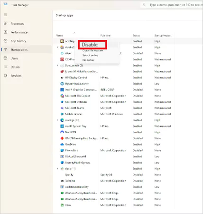Click the Microsoft Teams icon
This screenshot has height=214, width=203.
tap(62, 108)
